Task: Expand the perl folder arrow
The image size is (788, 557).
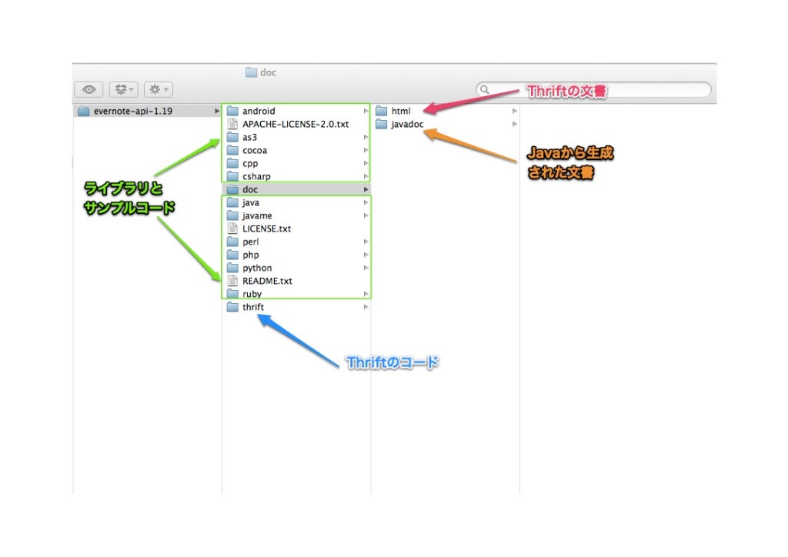Action: click(x=366, y=242)
